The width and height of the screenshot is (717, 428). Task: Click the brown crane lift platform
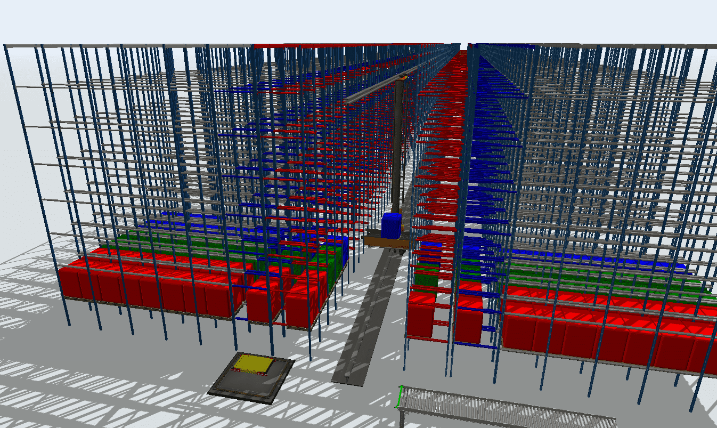[x=386, y=242]
